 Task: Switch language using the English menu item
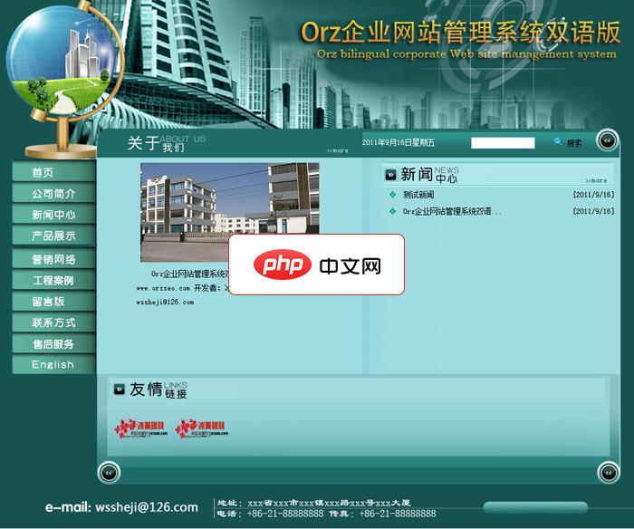(x=53, y=364)
